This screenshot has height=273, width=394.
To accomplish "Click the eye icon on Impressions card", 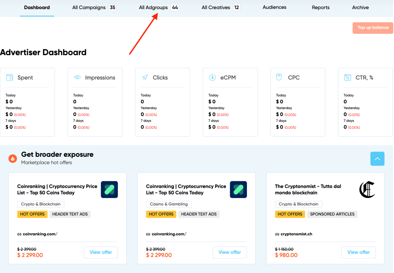I will 77,77.
